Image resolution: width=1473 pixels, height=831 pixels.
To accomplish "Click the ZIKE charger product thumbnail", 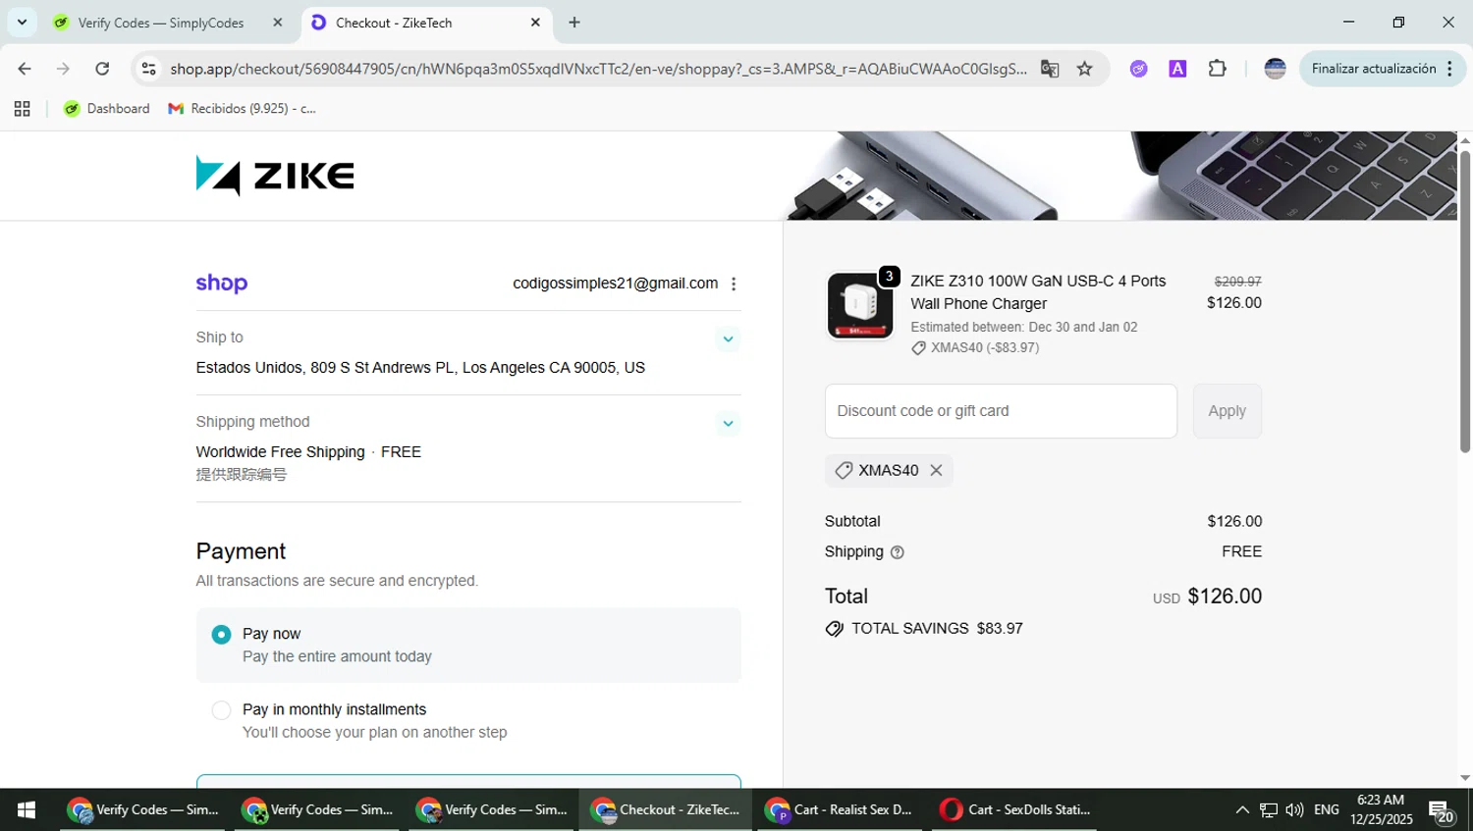I will 860,305.
